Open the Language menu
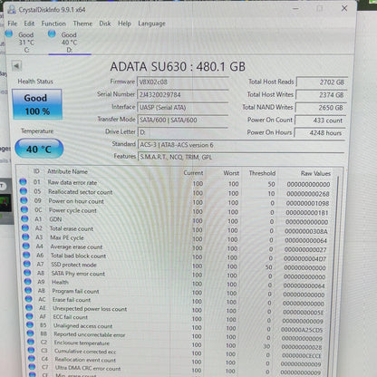The width and height of the screenshot is (377, 377). (x=151, y=24)
